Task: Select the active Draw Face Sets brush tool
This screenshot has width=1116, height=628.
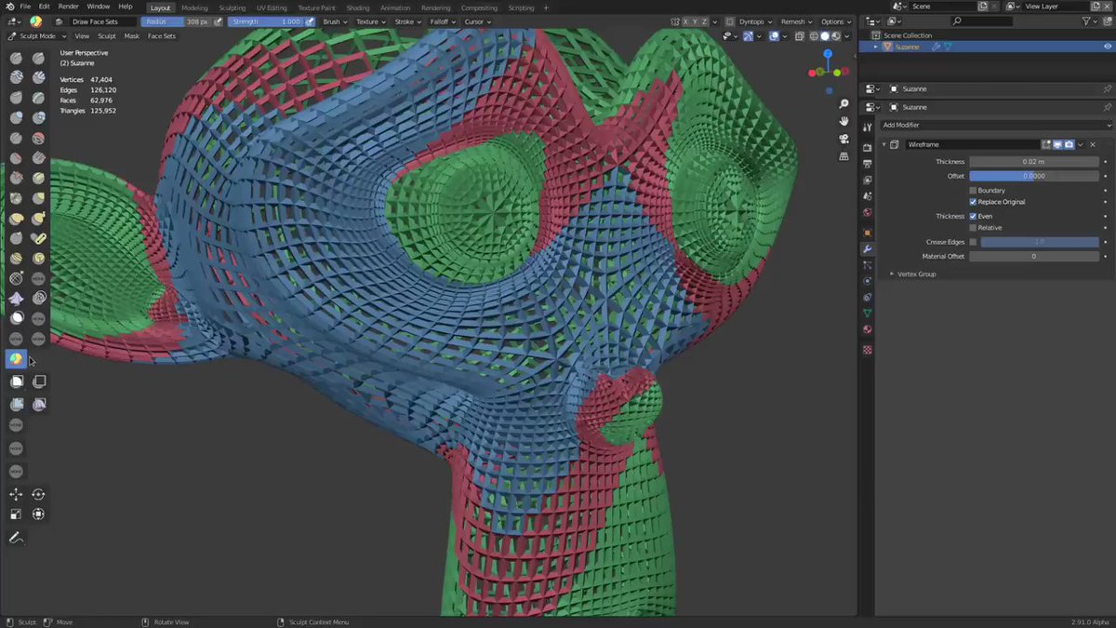Action: pyautogui.click(x=16, y=359)
